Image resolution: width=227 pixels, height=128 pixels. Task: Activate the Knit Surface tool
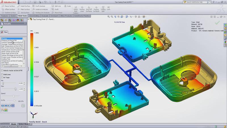point(23,13)
